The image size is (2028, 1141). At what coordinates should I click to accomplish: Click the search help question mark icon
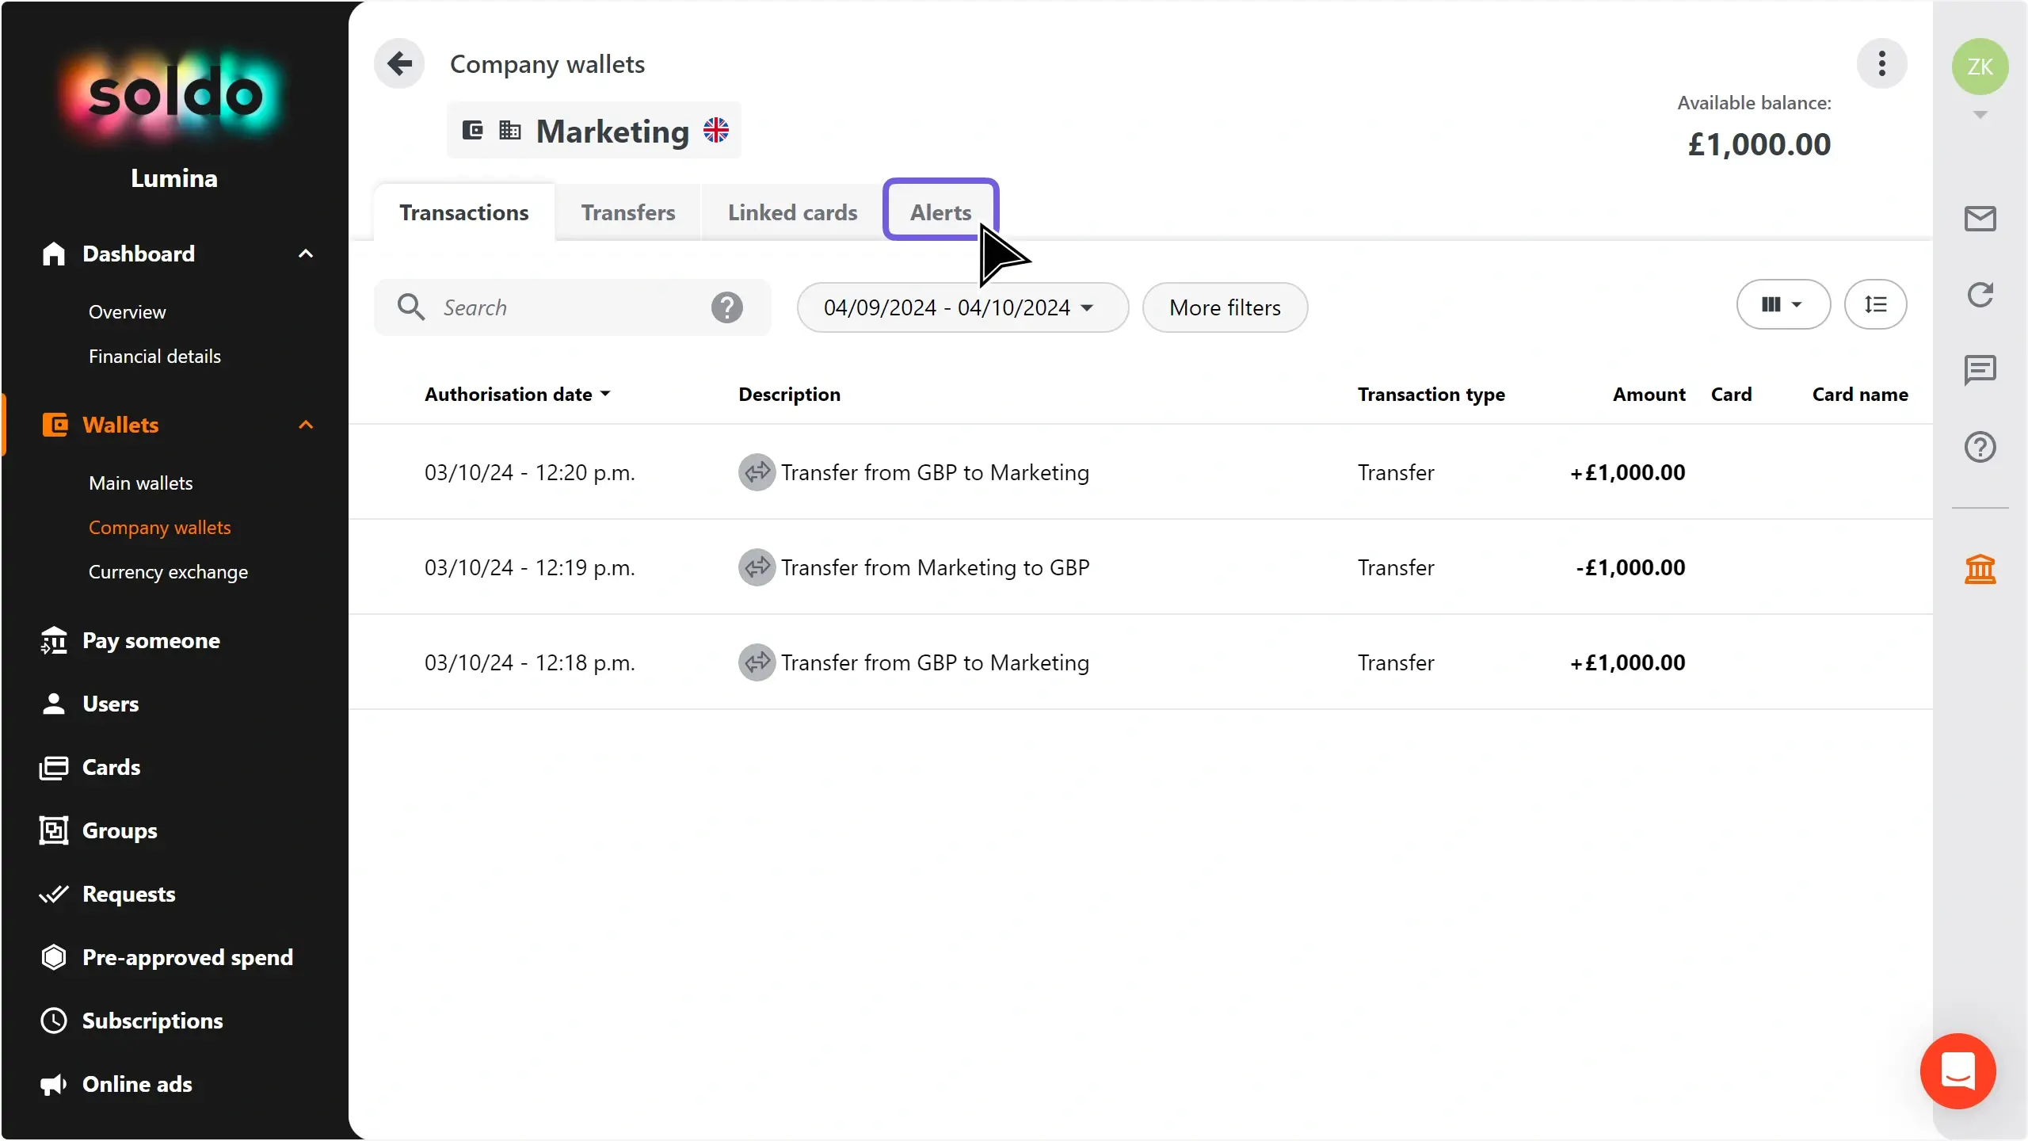pos(726,307)
